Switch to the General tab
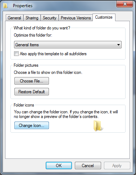Screen dimensions: 136x175 click(x=14, y=18)
